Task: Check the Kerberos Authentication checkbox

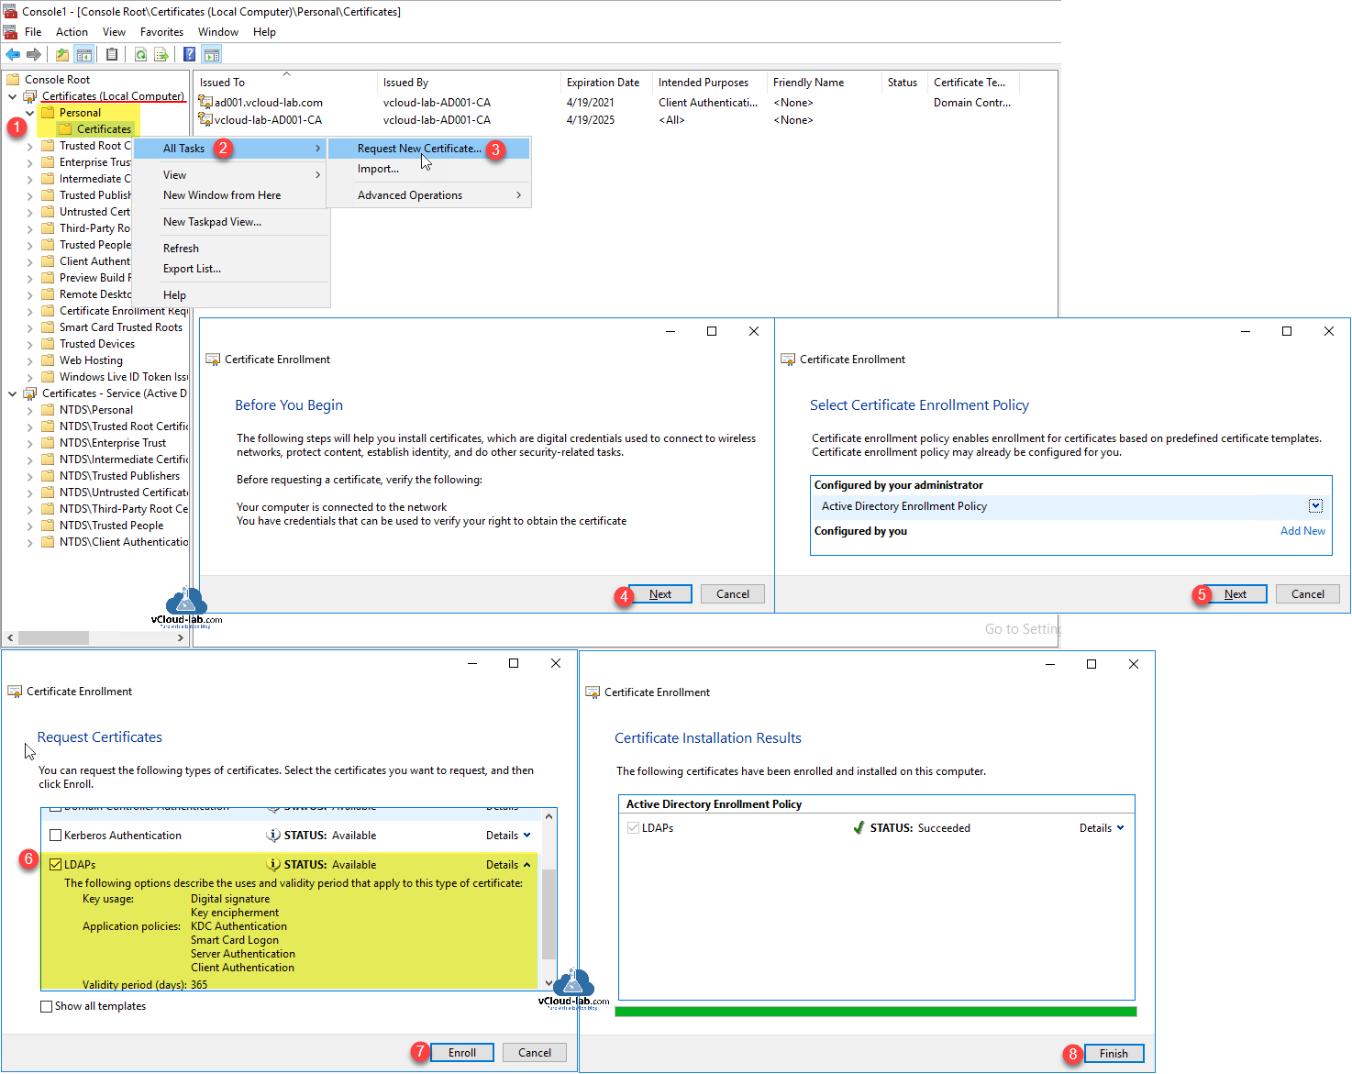Action: pos(56,836)
